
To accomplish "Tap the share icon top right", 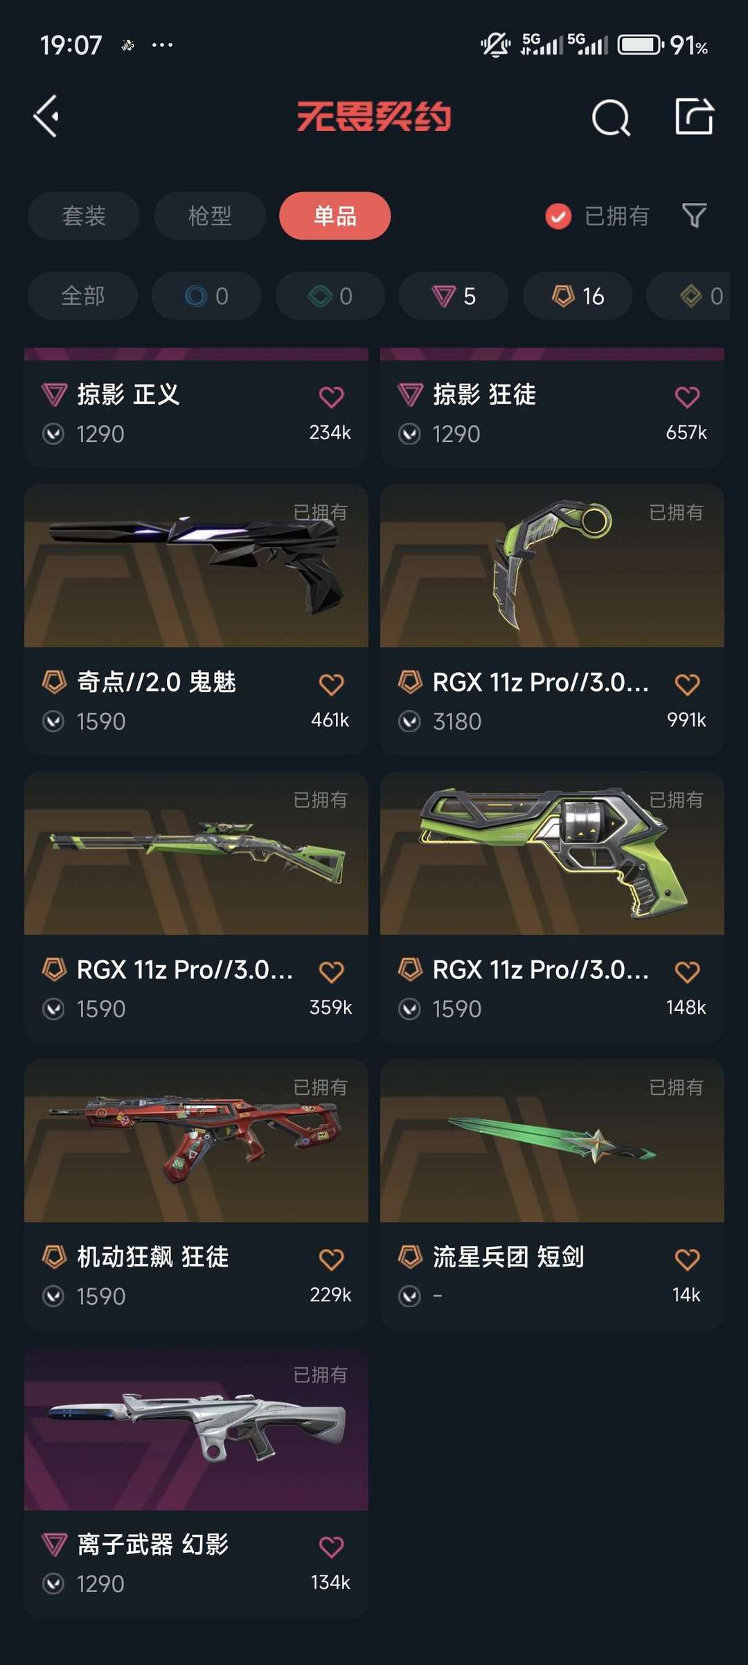I will [x=694, y=116].
